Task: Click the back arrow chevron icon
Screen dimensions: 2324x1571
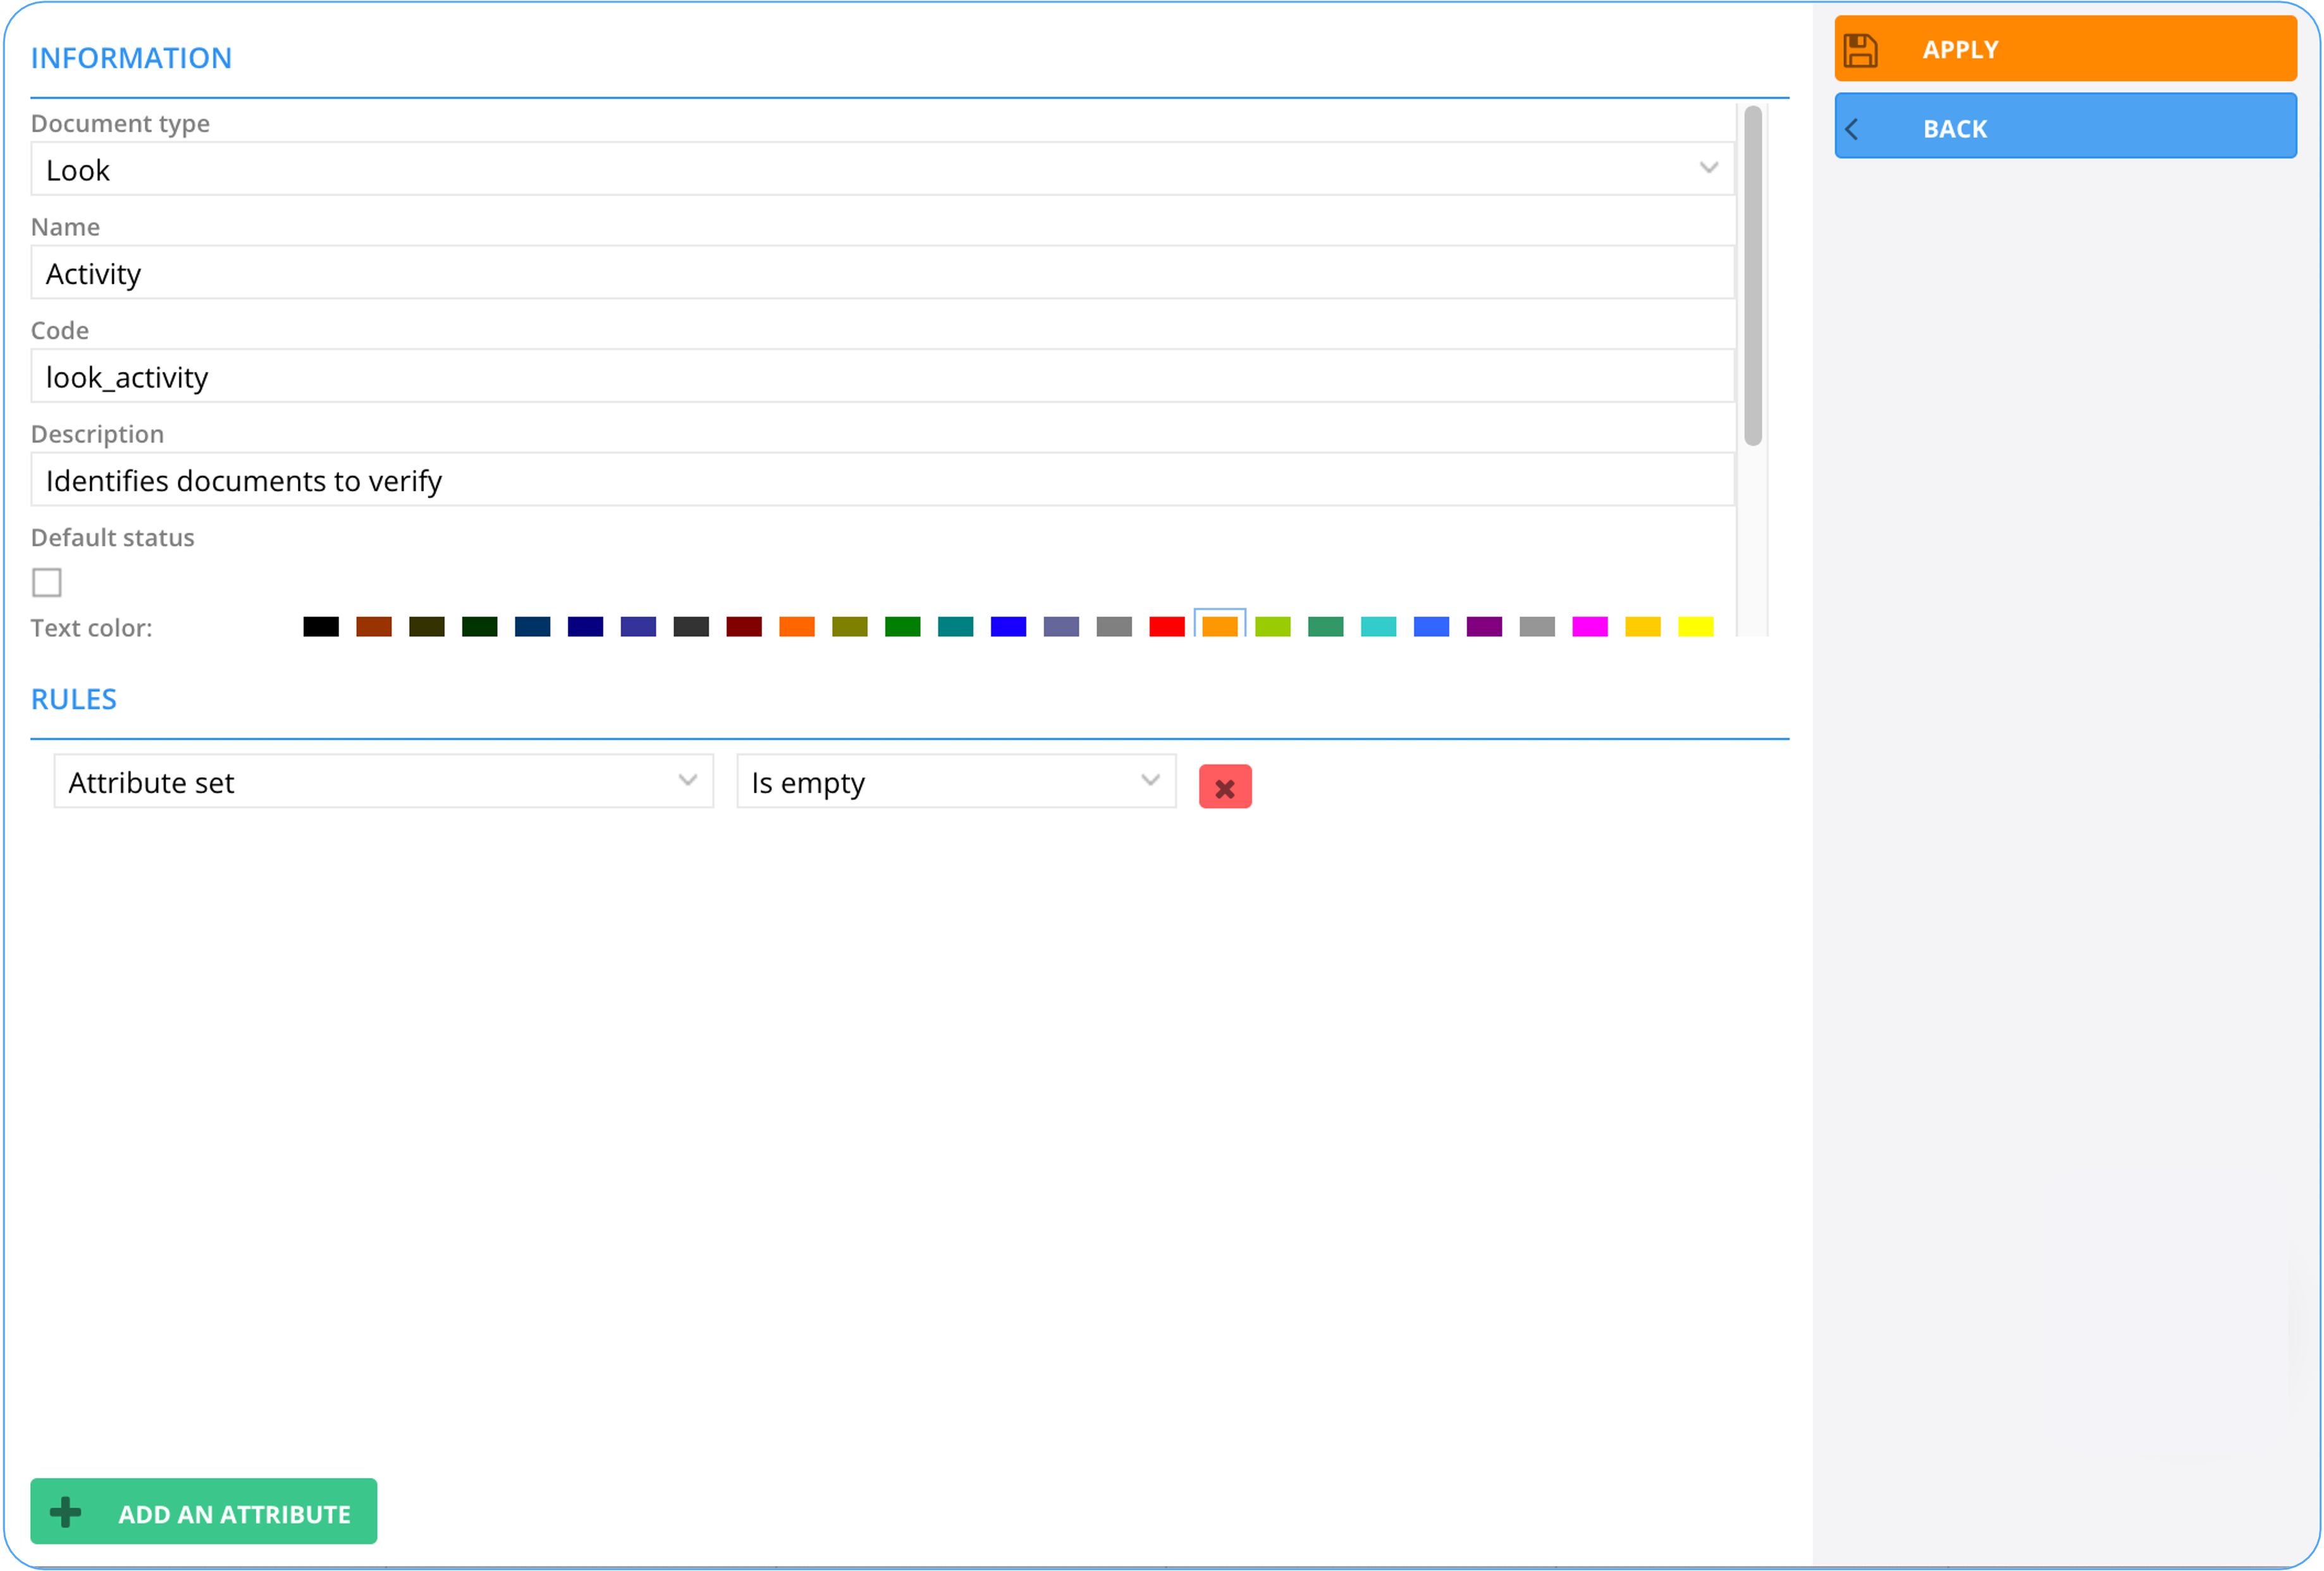Action: [x=1852, y=129]
